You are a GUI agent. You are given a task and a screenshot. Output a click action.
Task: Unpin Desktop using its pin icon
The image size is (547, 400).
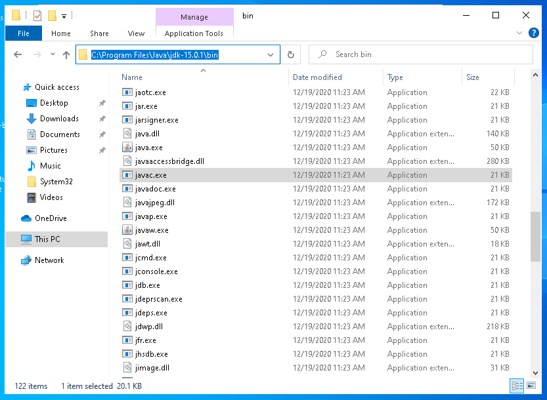pos(102,103)
